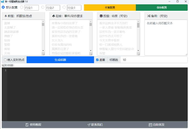Select the 默认配置 radio button
Viewport: 189px width, 129px height.
[3, 7]
